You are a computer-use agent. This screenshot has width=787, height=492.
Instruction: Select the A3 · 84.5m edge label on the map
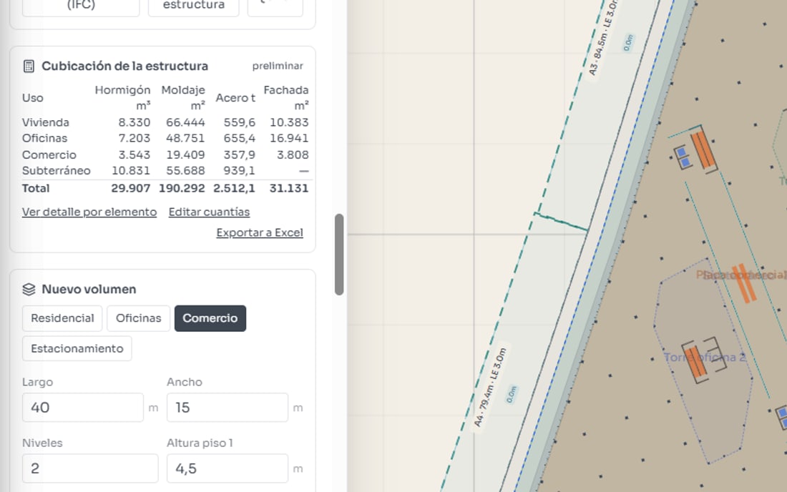603,38
